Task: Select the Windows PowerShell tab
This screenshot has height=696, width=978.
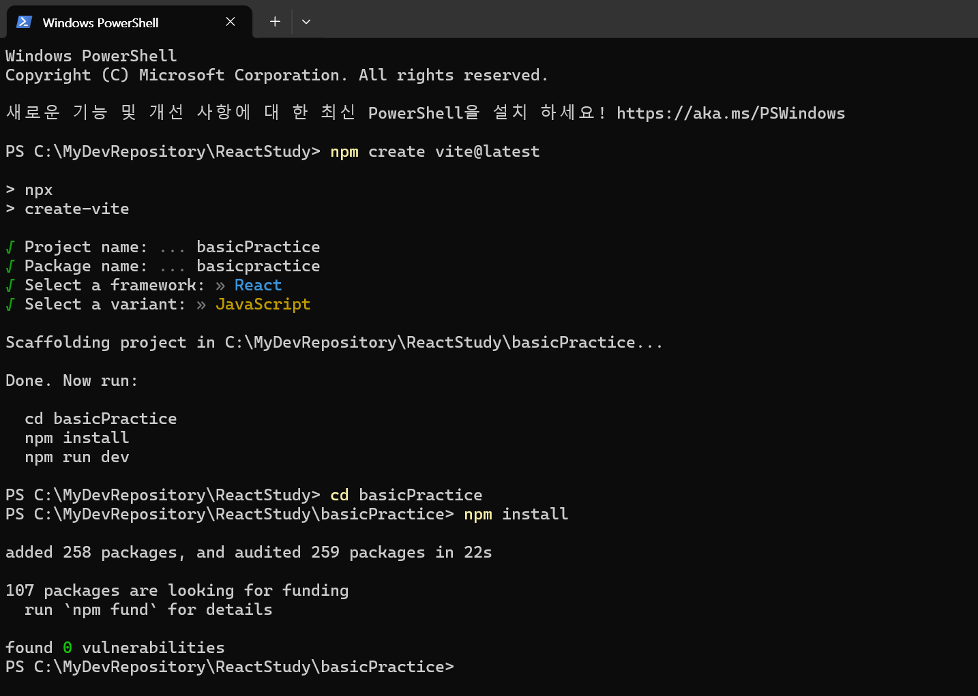Action: tap(130, 22)
